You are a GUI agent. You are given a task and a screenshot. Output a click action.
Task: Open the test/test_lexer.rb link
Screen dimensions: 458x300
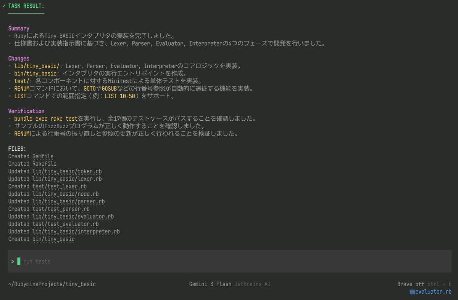coord(59,187)
